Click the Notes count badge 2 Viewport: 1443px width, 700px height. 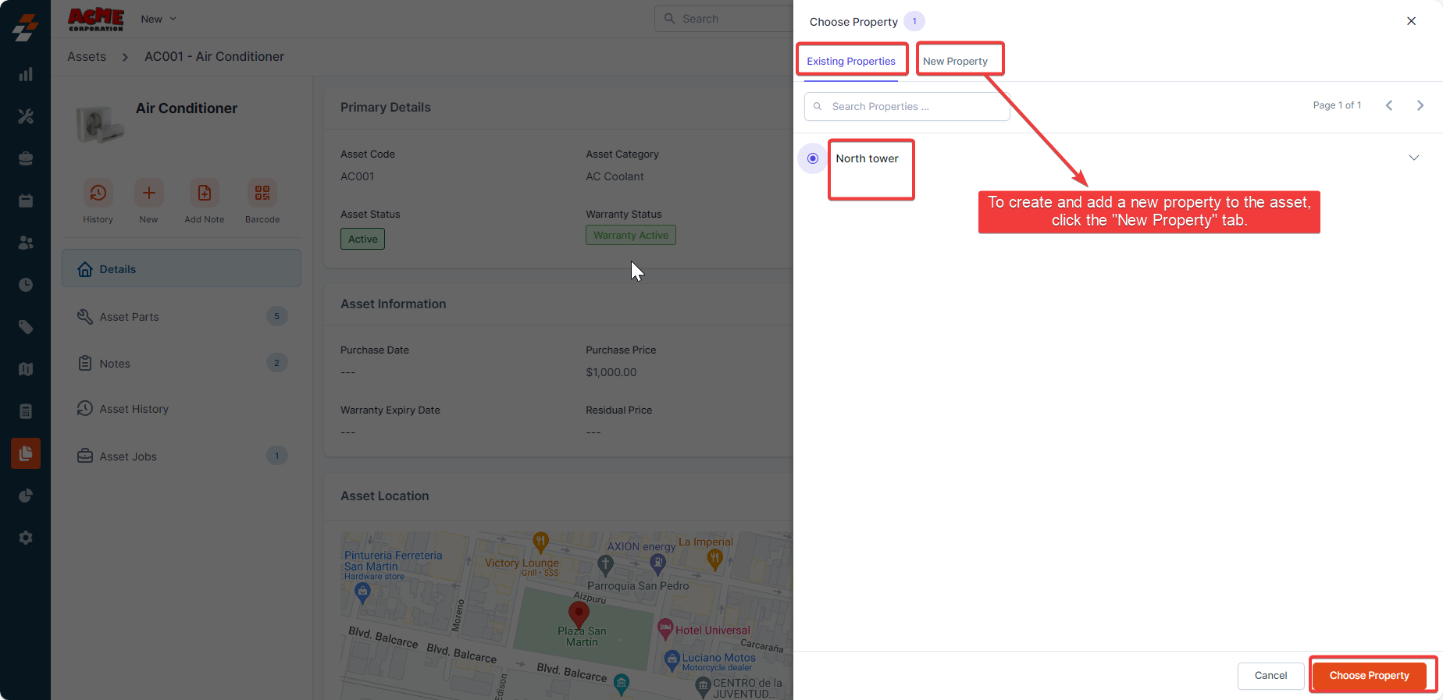pos(276,363)
